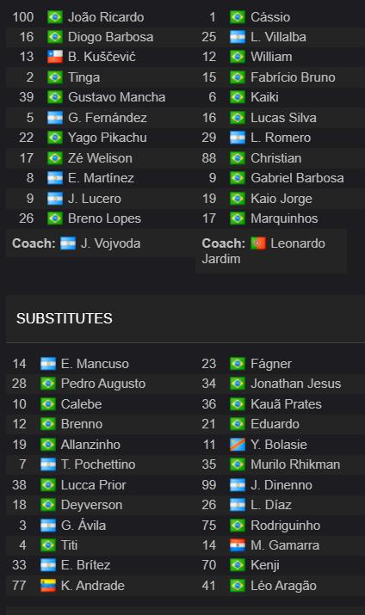The height and width of the screenshot is (615, 365).
Task: Click the Argentina flag beside J. Dinenno
Action: [x=238, y=485]
